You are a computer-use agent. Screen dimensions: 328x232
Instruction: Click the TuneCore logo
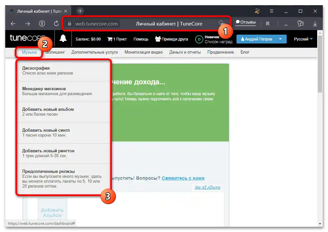(27, 38)
